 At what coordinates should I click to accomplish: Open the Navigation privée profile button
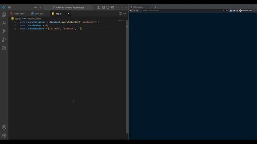tap(246, 11)
